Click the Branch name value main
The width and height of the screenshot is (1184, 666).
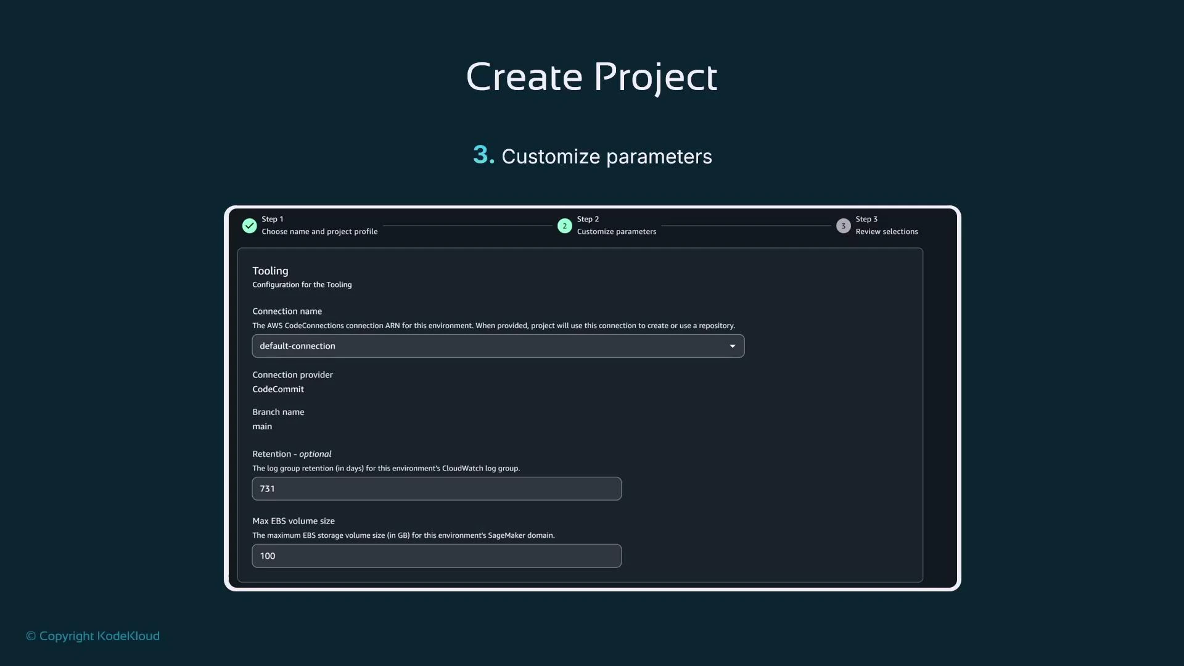[x=261, y=426]
